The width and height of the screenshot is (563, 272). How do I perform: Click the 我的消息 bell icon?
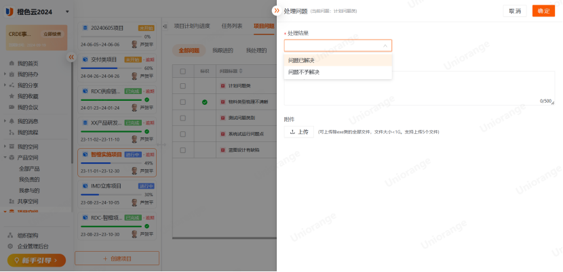[11, 121]
